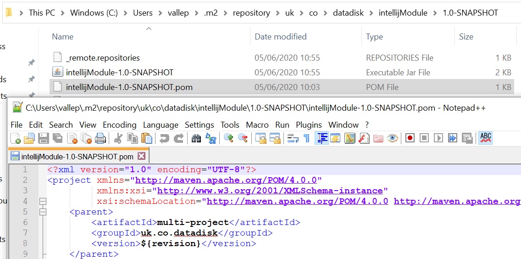
Task: Open the Encoding menu
Action: click(x=119, y=125)
